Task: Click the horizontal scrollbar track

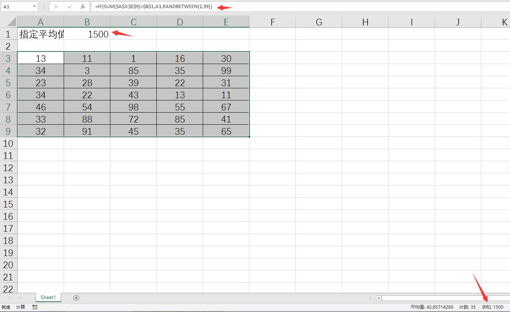Action: (x=446, y=298)
